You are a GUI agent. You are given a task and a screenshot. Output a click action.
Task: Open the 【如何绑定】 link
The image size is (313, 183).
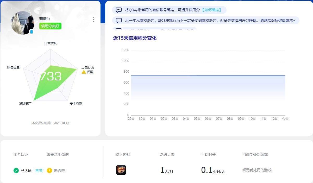click(x=211, y=10)
